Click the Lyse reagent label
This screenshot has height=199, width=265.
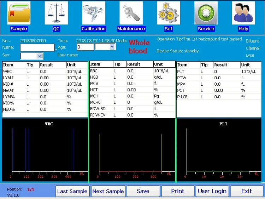click(x=250, y=55)
